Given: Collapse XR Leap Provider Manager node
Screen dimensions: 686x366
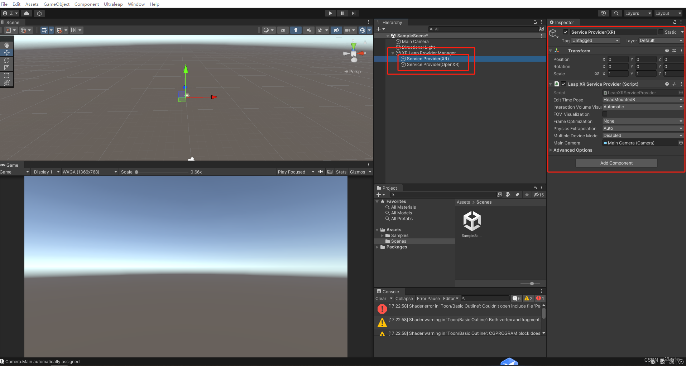Looking at the screenshot, I should pos(393,53).
